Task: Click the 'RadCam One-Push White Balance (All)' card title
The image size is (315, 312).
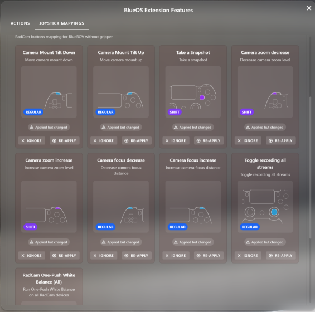Action: 49,279
